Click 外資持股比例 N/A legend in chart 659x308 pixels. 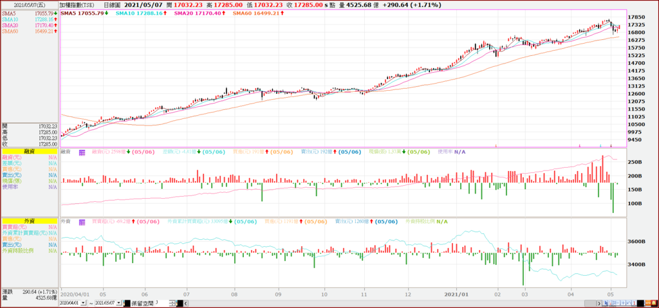(x=426, y=221)
